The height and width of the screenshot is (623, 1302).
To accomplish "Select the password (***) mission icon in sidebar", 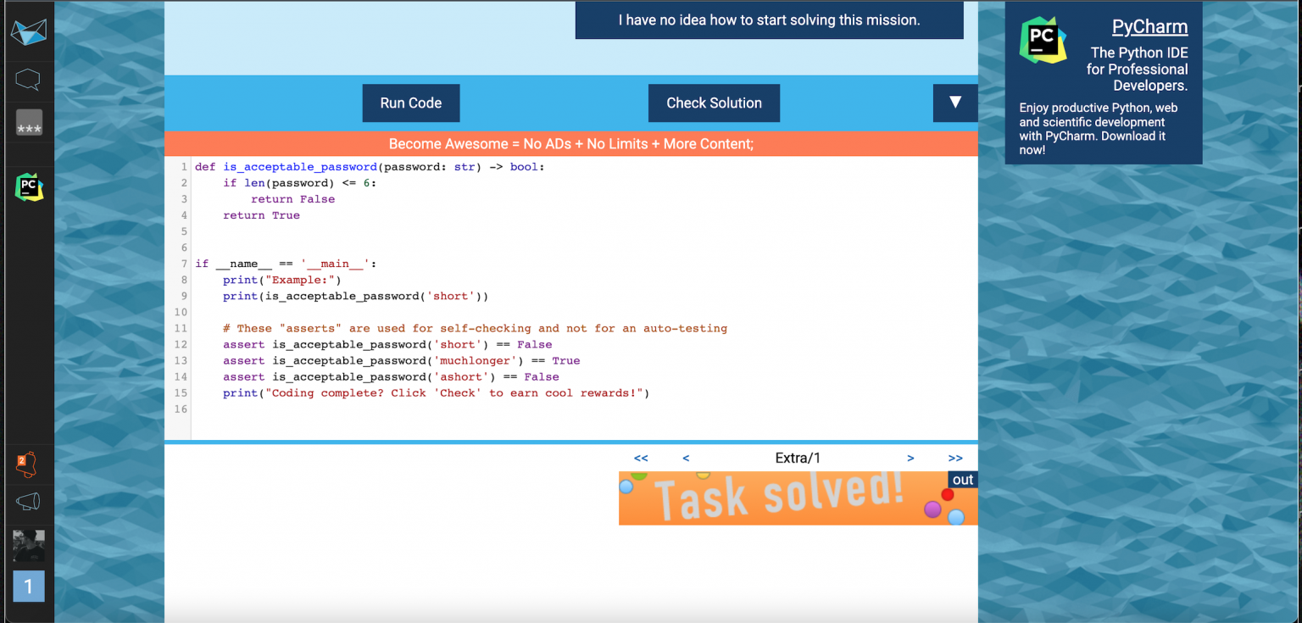I will [x=28, y=124].
